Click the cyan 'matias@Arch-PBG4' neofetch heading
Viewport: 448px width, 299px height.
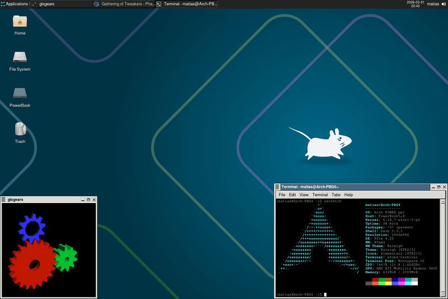click(x=382, y=205)
